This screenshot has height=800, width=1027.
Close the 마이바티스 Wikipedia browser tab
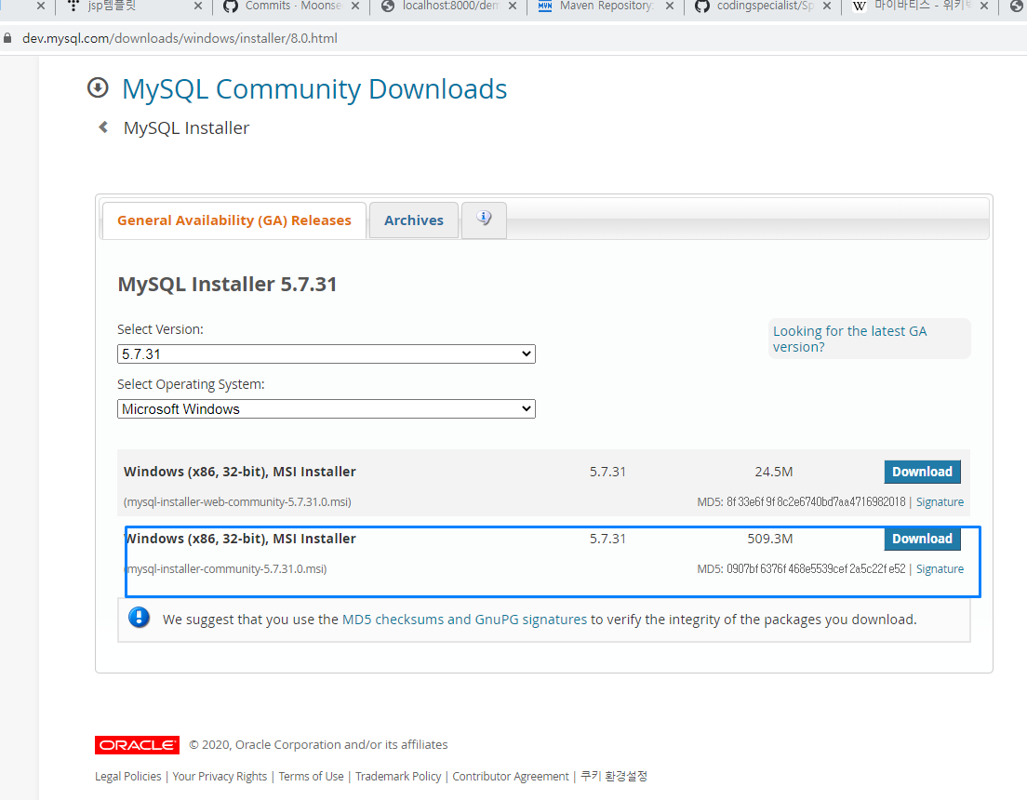coord(984,6)
